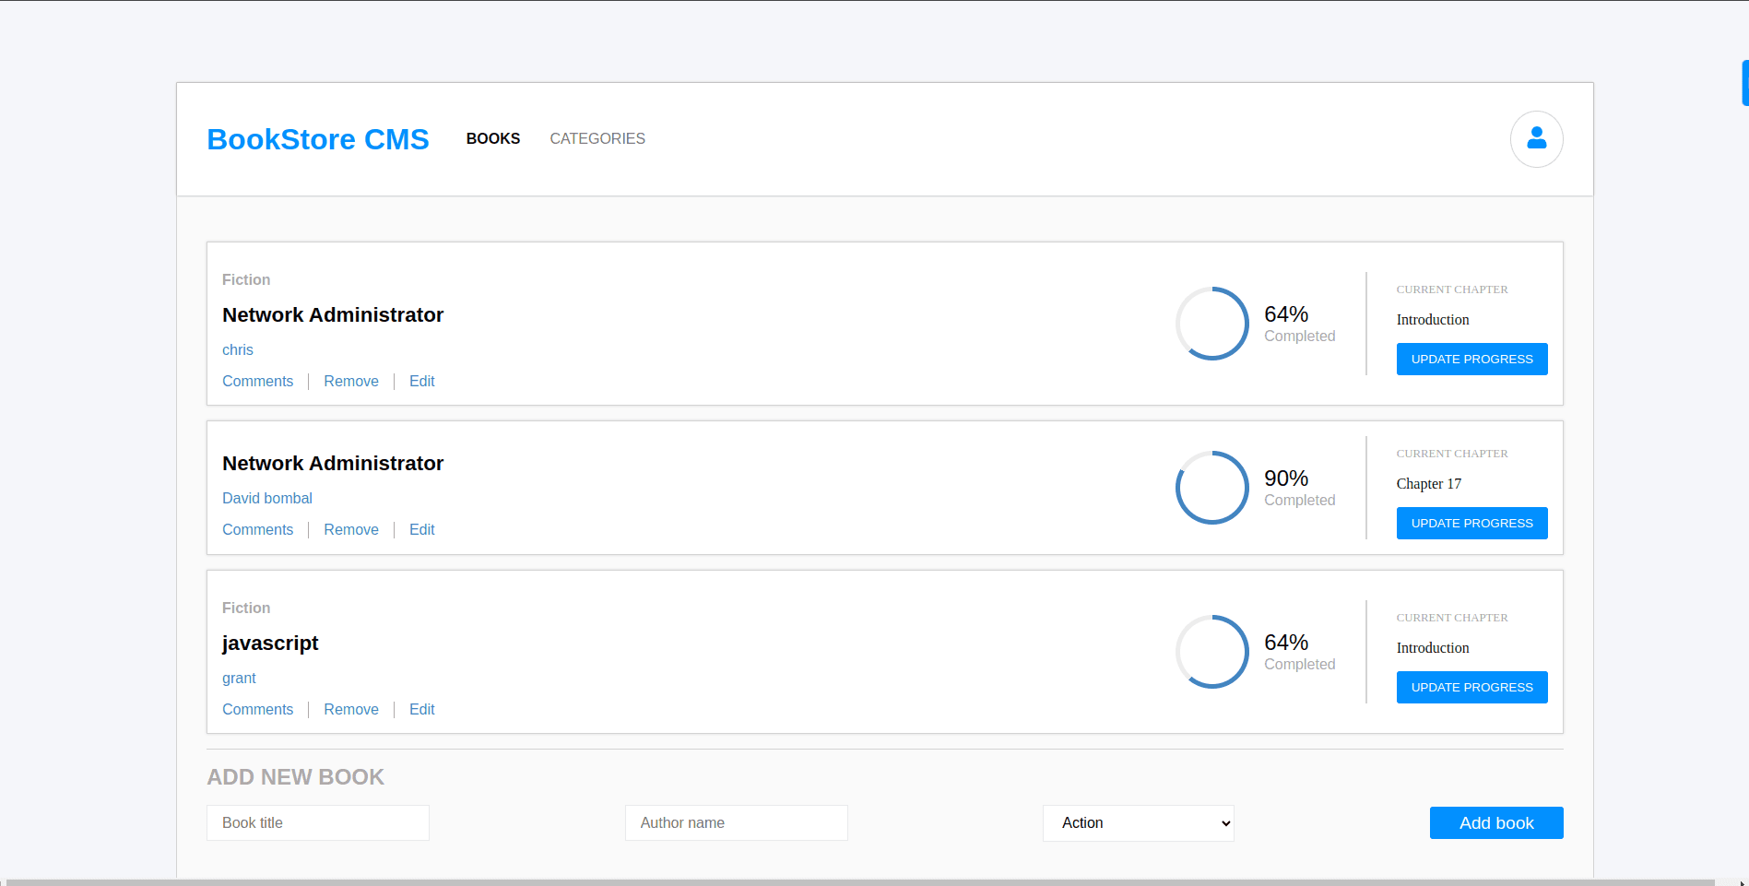
Task: Update progress for David bombal's book
Action: pyautogui.click(x=1471, y=524)
